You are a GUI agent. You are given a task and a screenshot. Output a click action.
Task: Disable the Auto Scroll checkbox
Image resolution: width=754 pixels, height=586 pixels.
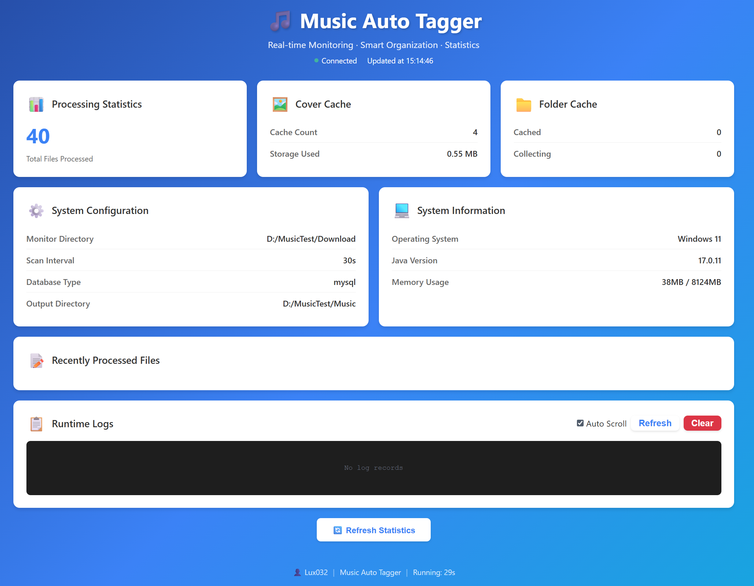[x=580, y=423]
